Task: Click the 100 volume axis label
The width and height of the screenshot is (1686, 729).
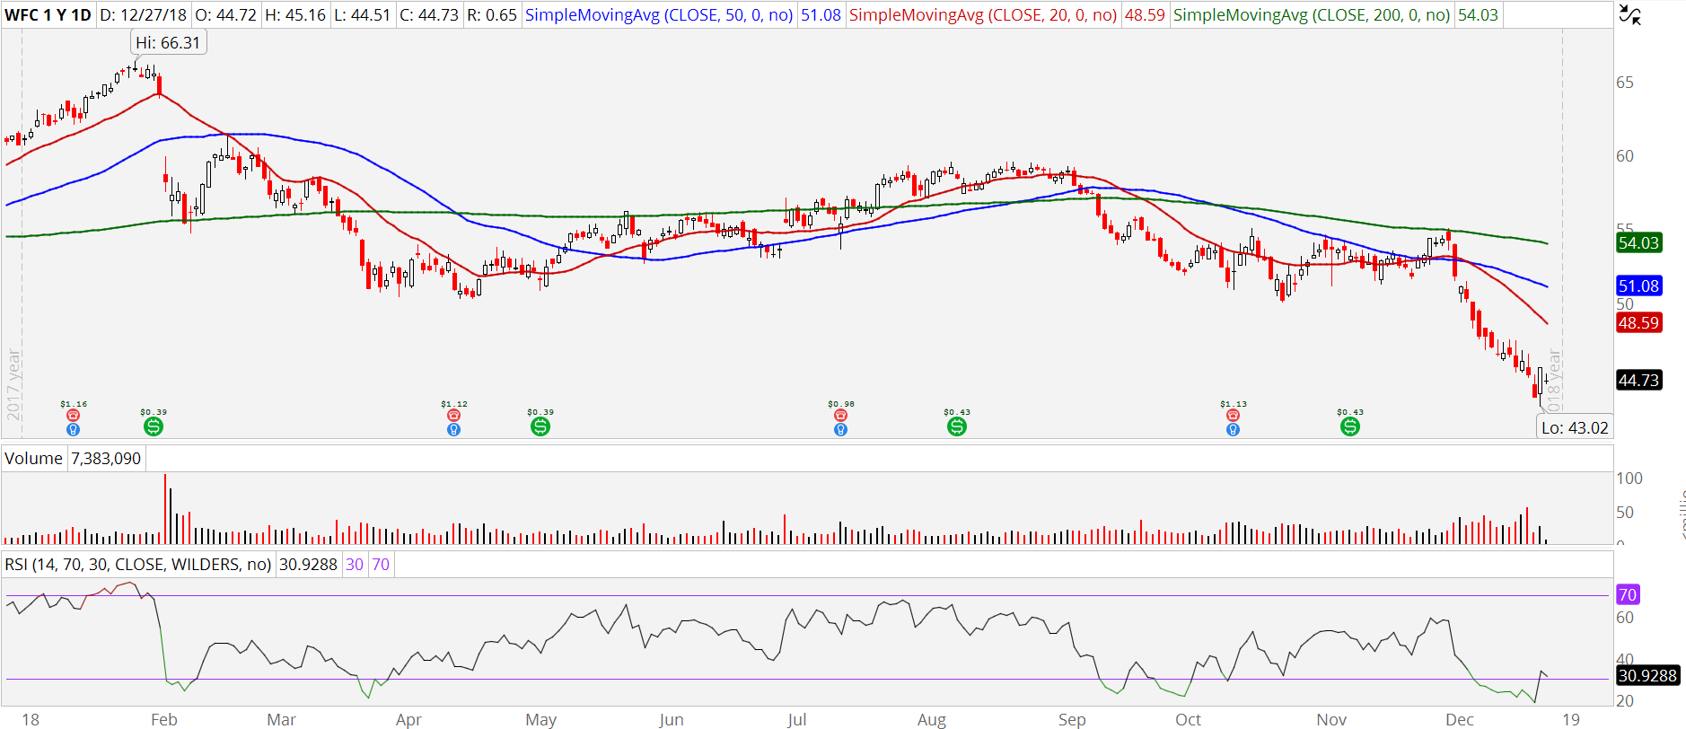Action: point(1629,479)
